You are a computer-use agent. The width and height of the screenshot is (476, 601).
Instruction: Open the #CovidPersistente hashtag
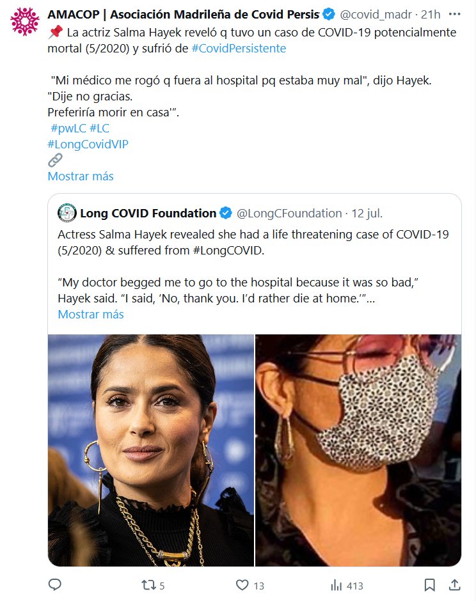coord(239,49)
